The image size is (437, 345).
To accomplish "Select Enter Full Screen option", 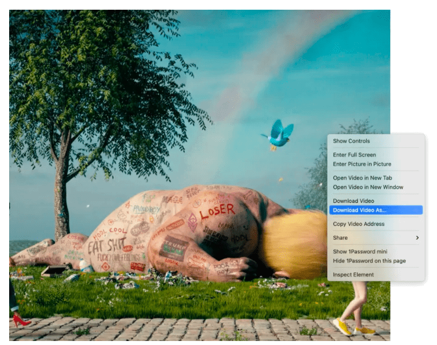I will coord(354,155).
